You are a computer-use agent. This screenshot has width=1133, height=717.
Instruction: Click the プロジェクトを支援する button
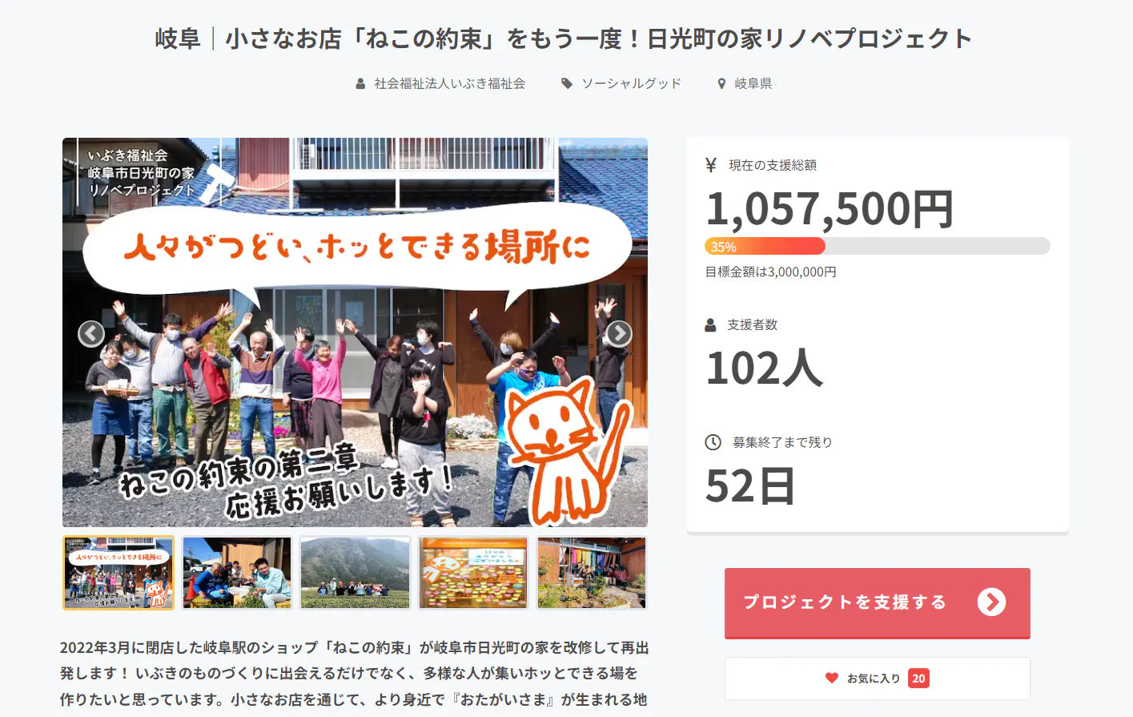[x=878, y=603]
